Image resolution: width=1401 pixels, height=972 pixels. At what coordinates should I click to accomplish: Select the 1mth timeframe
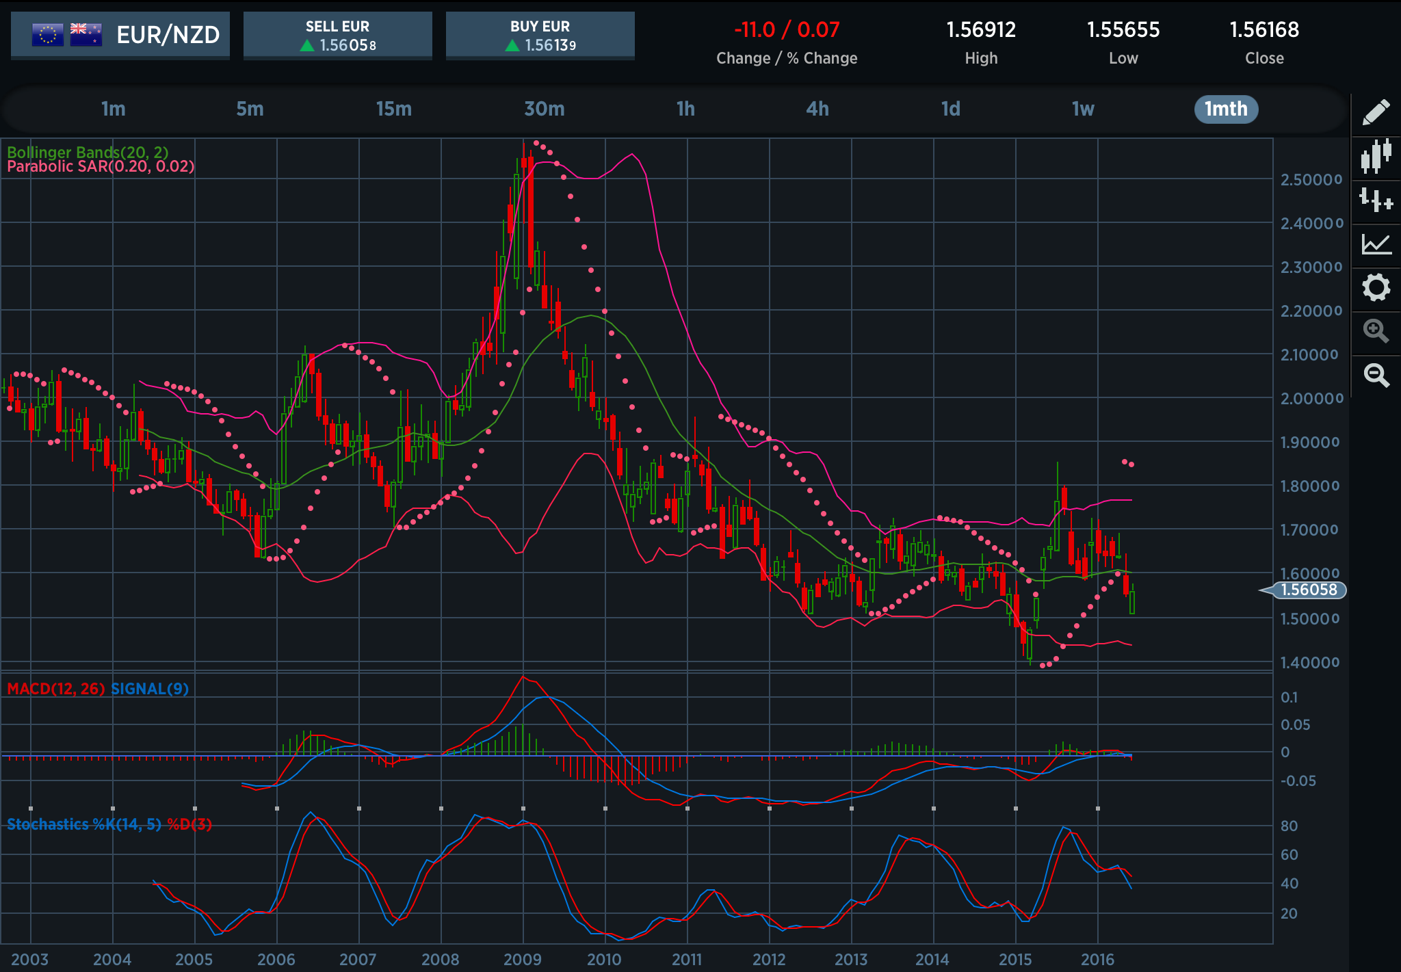[1226, 109]
